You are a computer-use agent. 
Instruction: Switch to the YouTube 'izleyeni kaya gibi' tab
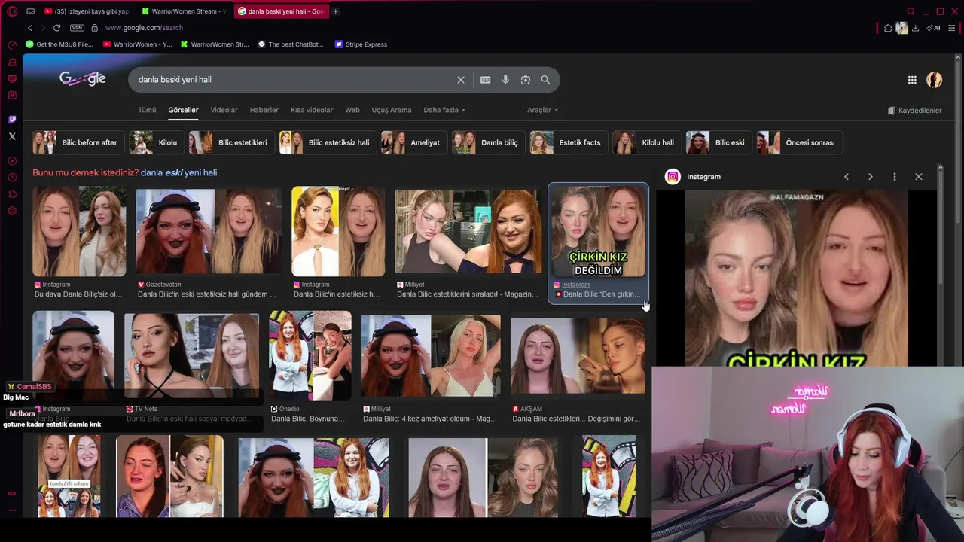[86, 11]
